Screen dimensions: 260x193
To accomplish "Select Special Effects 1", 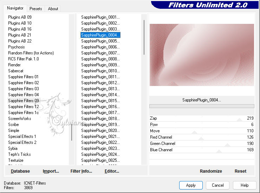I will click(22, 137).
